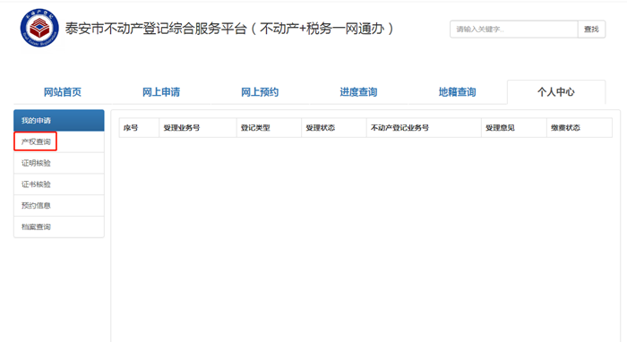Open the 个人中心 tab

pyautogui.click(x=556, y=92)
